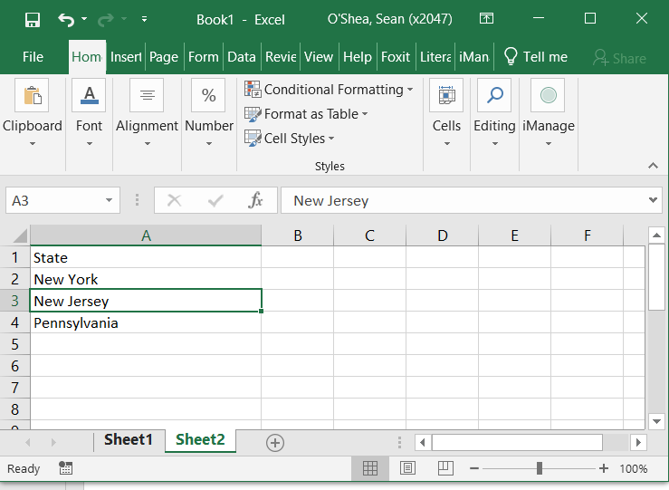Click the Save icon in title bar
This screenshot has height=490, width=669.
coord(33,19)
